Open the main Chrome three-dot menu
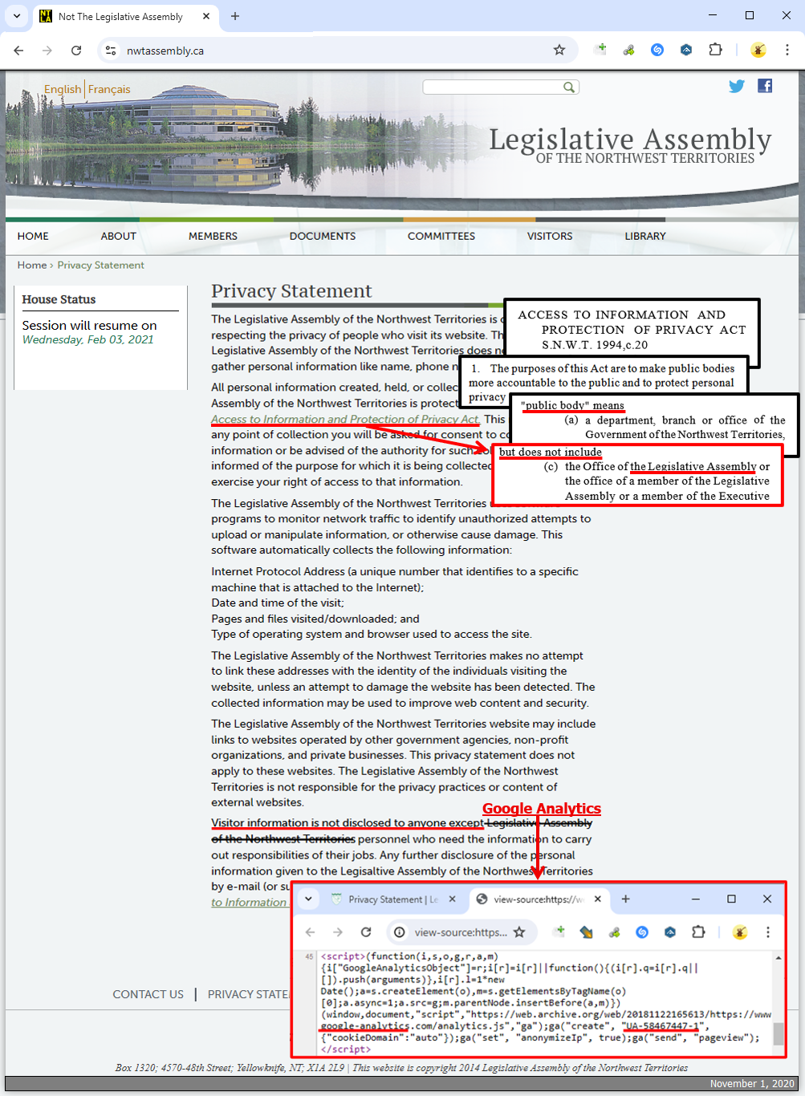This screenshot has width=805, height=1096. pyautogui.click(x=787, y=50)
